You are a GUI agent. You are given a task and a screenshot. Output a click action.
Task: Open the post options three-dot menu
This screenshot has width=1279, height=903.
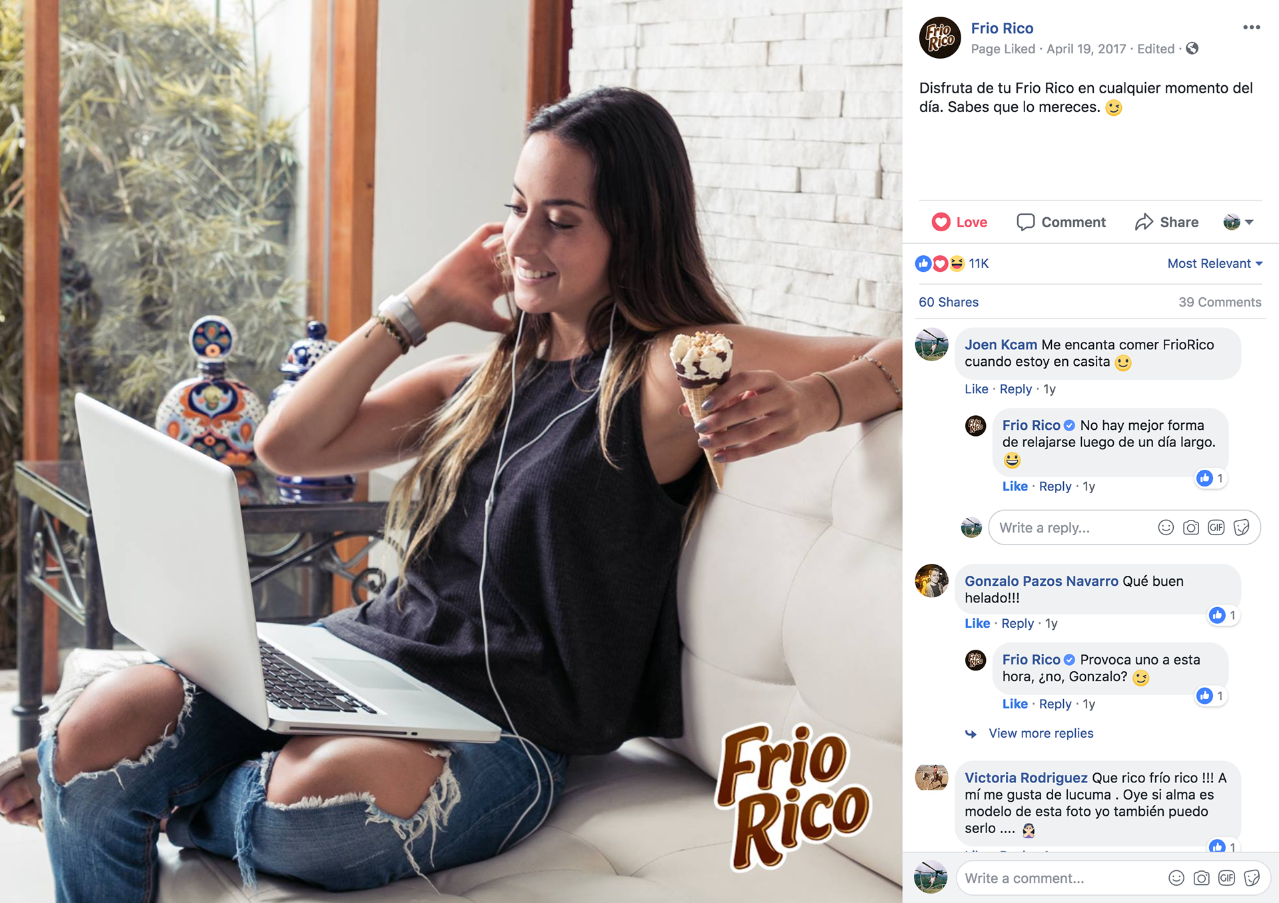(x=1251, y=27)
